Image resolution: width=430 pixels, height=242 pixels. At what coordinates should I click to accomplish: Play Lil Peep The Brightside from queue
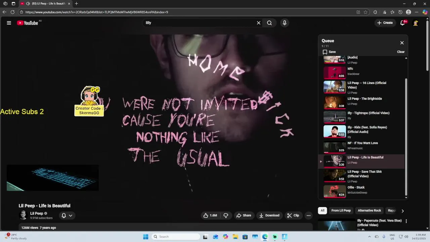click(x=362, y=102)
